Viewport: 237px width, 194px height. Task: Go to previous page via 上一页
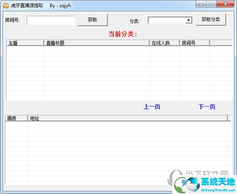[152, 107]
